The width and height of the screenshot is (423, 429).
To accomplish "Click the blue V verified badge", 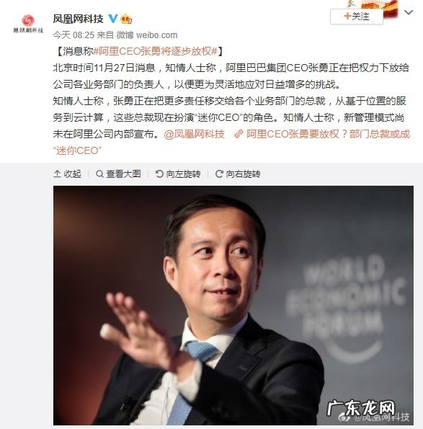I will pos(113,19).
